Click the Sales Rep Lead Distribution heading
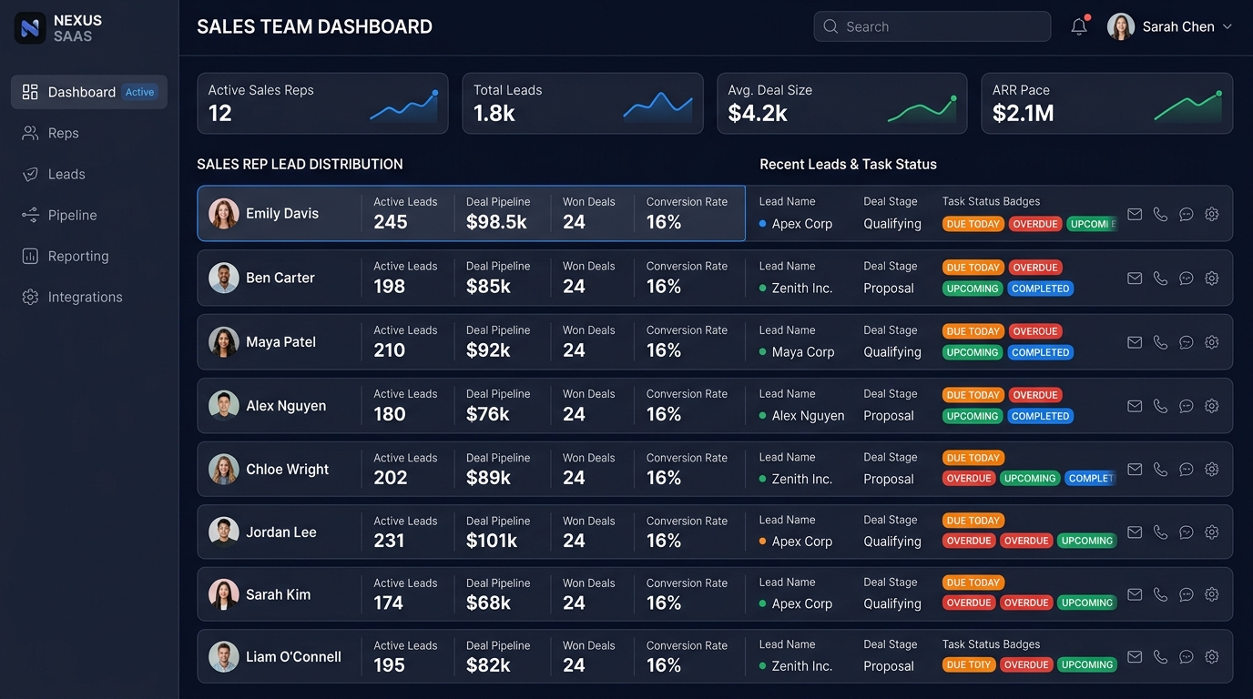 [300, 165]
